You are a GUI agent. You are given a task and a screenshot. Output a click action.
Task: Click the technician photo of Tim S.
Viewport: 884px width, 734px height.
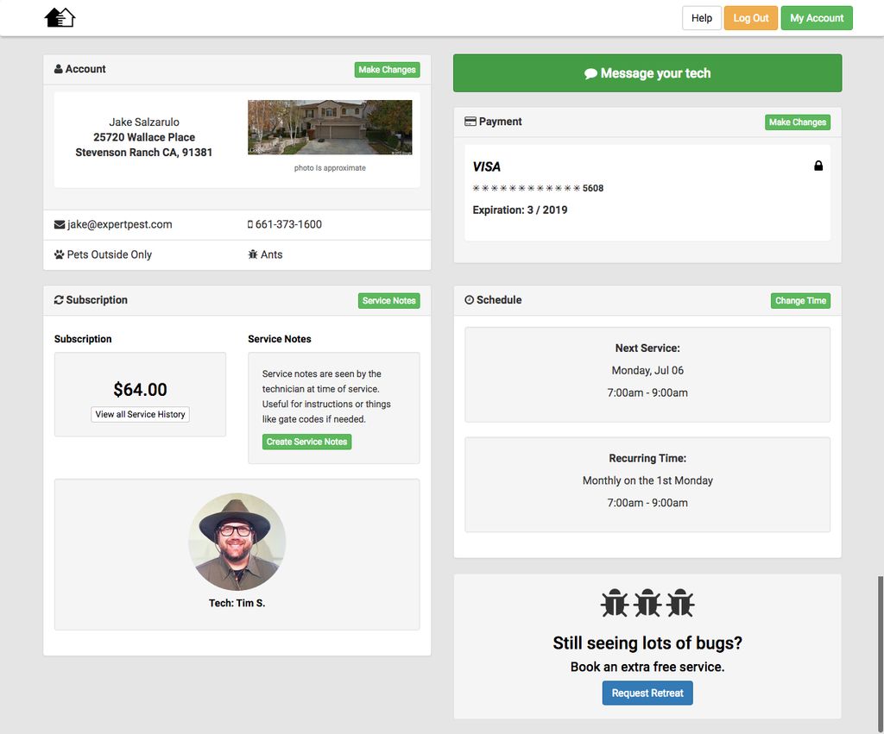237,541
